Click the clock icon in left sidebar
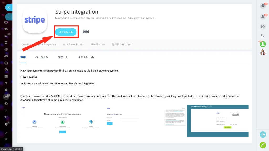Viewport: 269px width, 151px height. click(x=6, y=70)
